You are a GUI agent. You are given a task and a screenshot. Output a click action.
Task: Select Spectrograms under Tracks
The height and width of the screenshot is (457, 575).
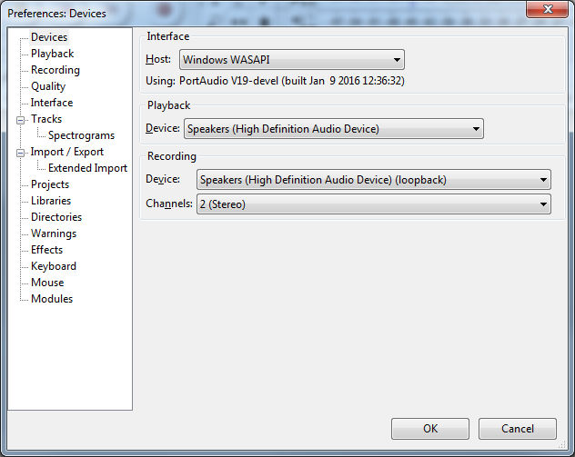click(81, 135)
